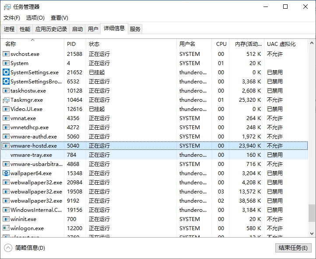Click memory value 38,568 K
The width and height of the screenshot is (316, 259).
(250, 200)
